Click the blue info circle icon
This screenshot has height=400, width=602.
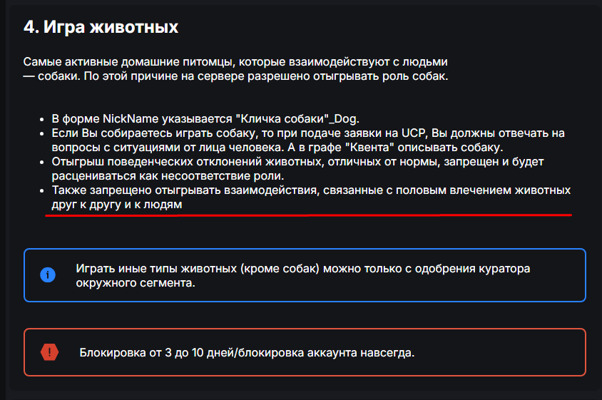tap(48, 275)
